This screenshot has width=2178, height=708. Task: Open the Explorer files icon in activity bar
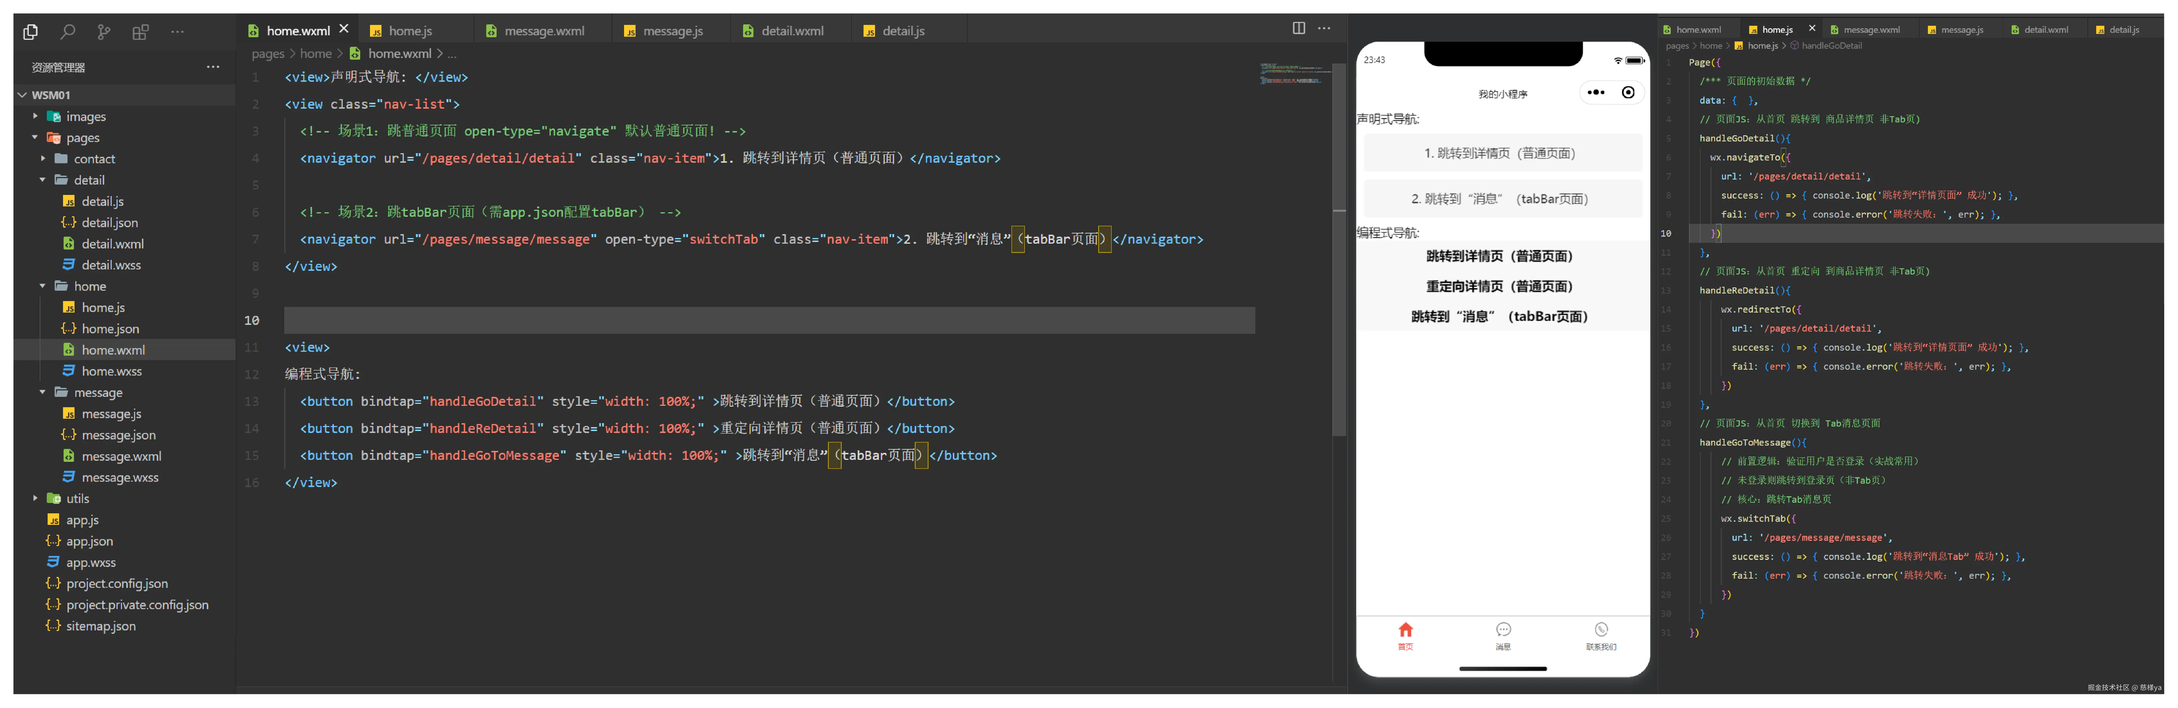(x=31, y=32)
